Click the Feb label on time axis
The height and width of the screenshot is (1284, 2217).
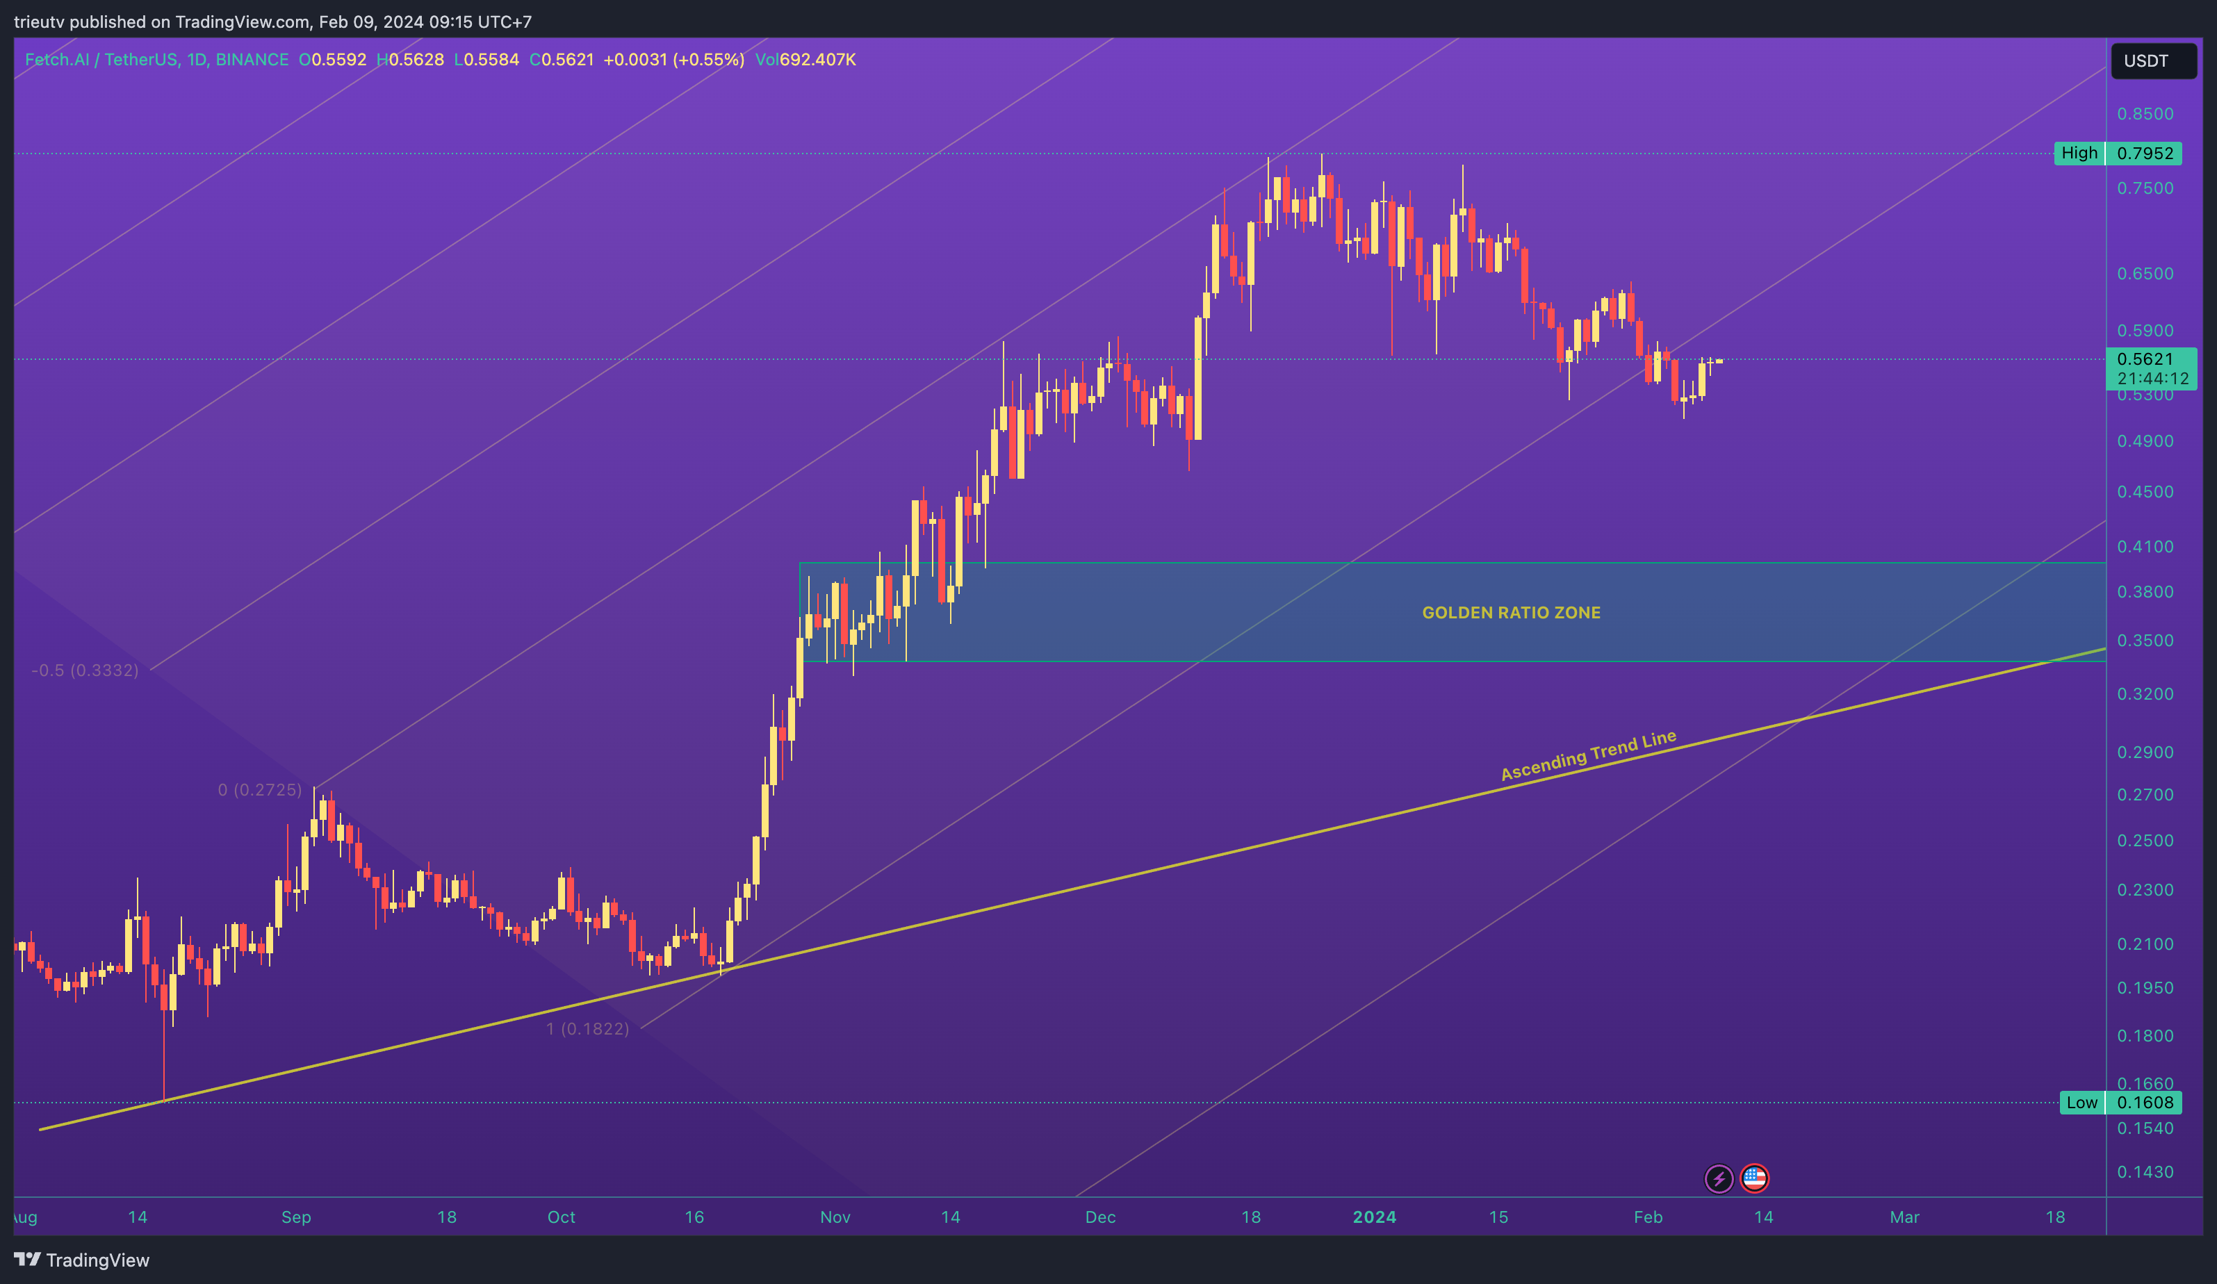pyautogui.click(x=1648, y=1217)
